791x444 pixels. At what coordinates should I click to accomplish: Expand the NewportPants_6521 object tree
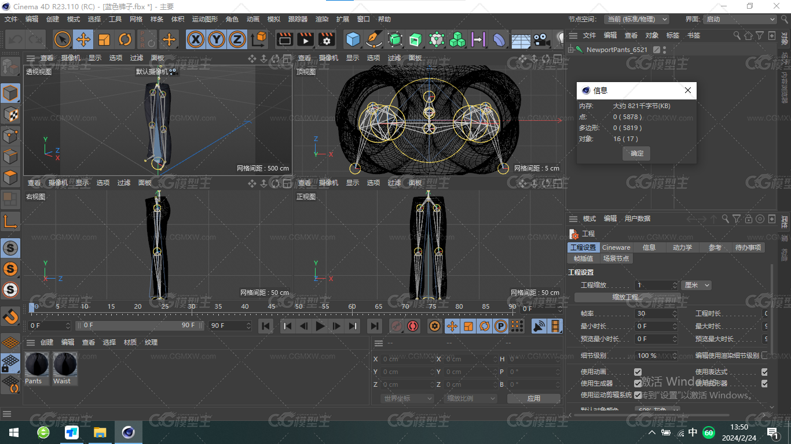click(x=570, y=50)
